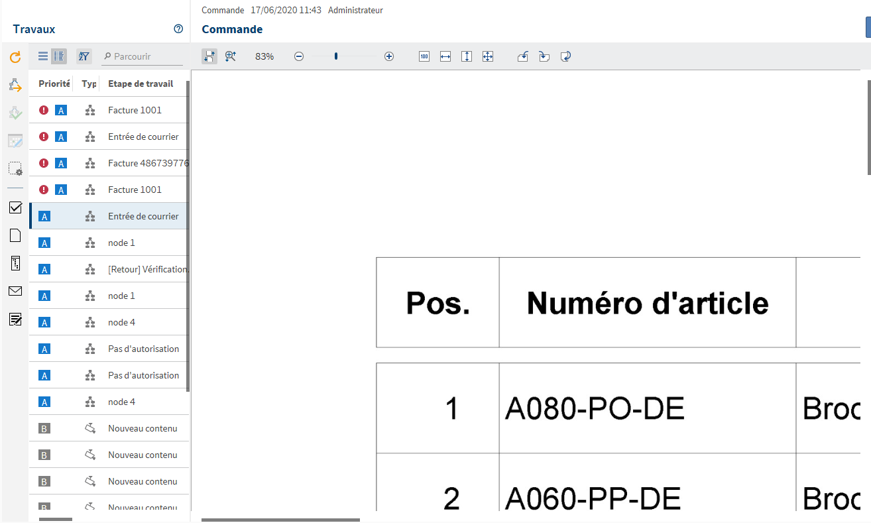Click the zoom in plus button

coord(389,57)
